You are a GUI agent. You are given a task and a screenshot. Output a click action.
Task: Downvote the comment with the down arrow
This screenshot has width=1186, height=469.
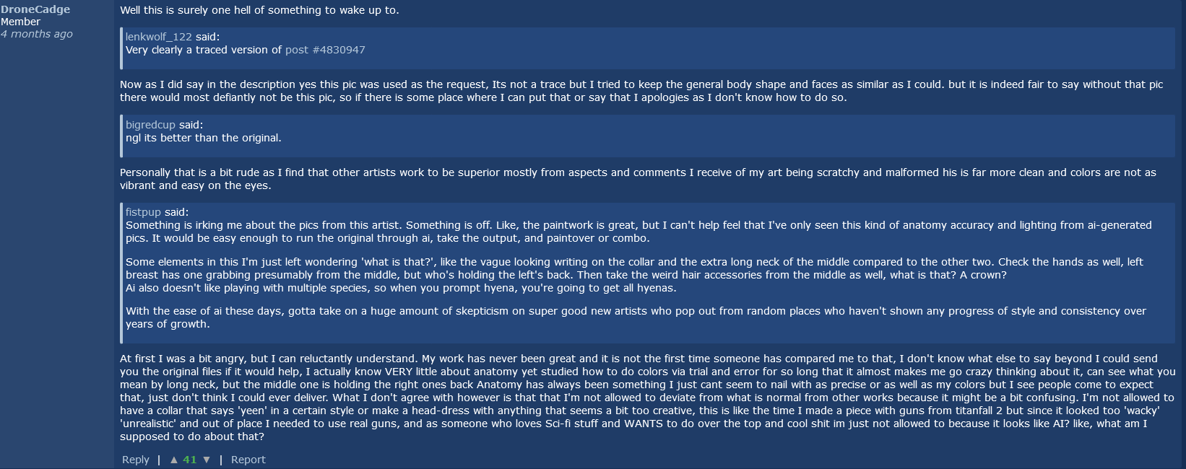207,460
